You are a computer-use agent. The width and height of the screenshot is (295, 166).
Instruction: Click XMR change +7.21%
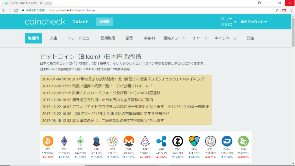[129, 157]
